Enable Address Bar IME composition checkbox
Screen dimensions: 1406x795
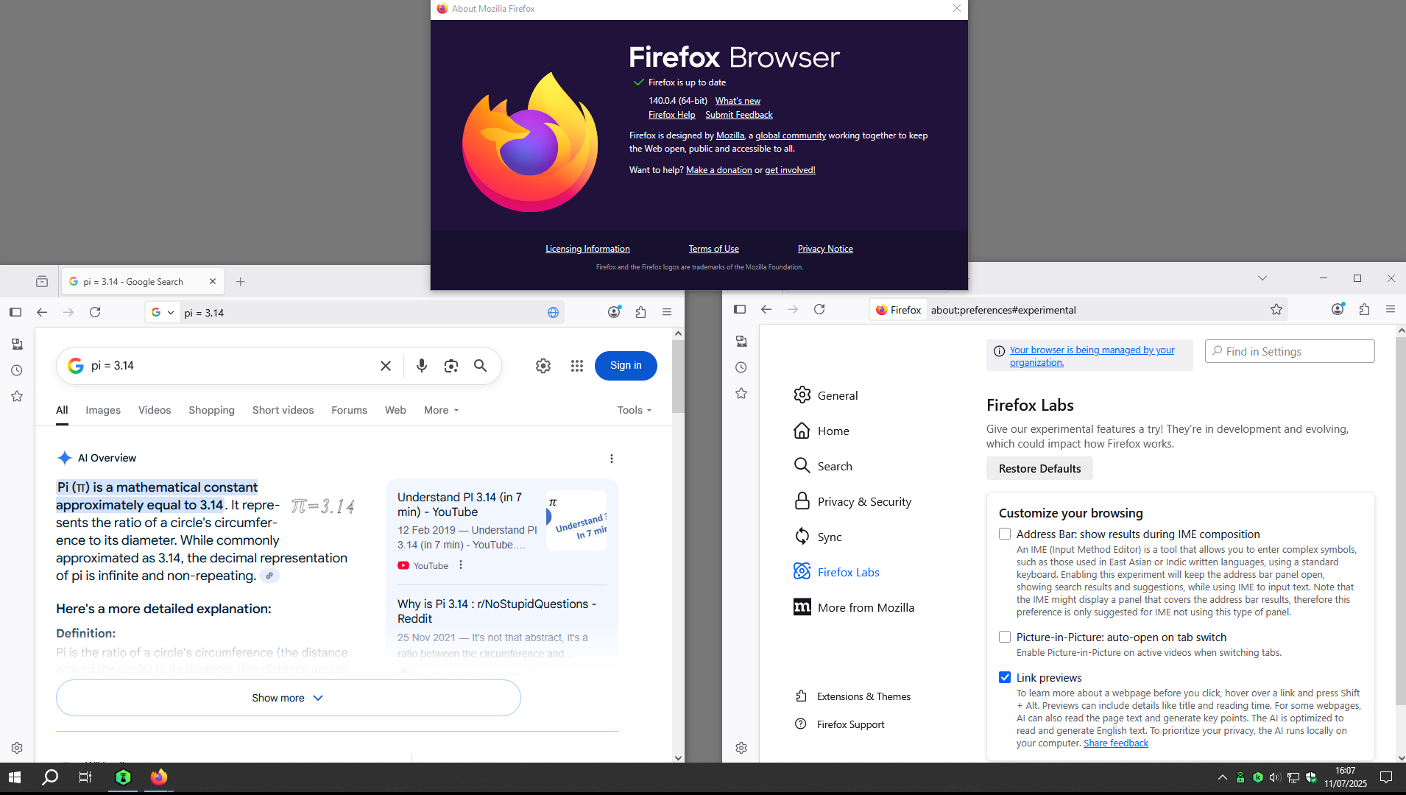coord(1005,534)
